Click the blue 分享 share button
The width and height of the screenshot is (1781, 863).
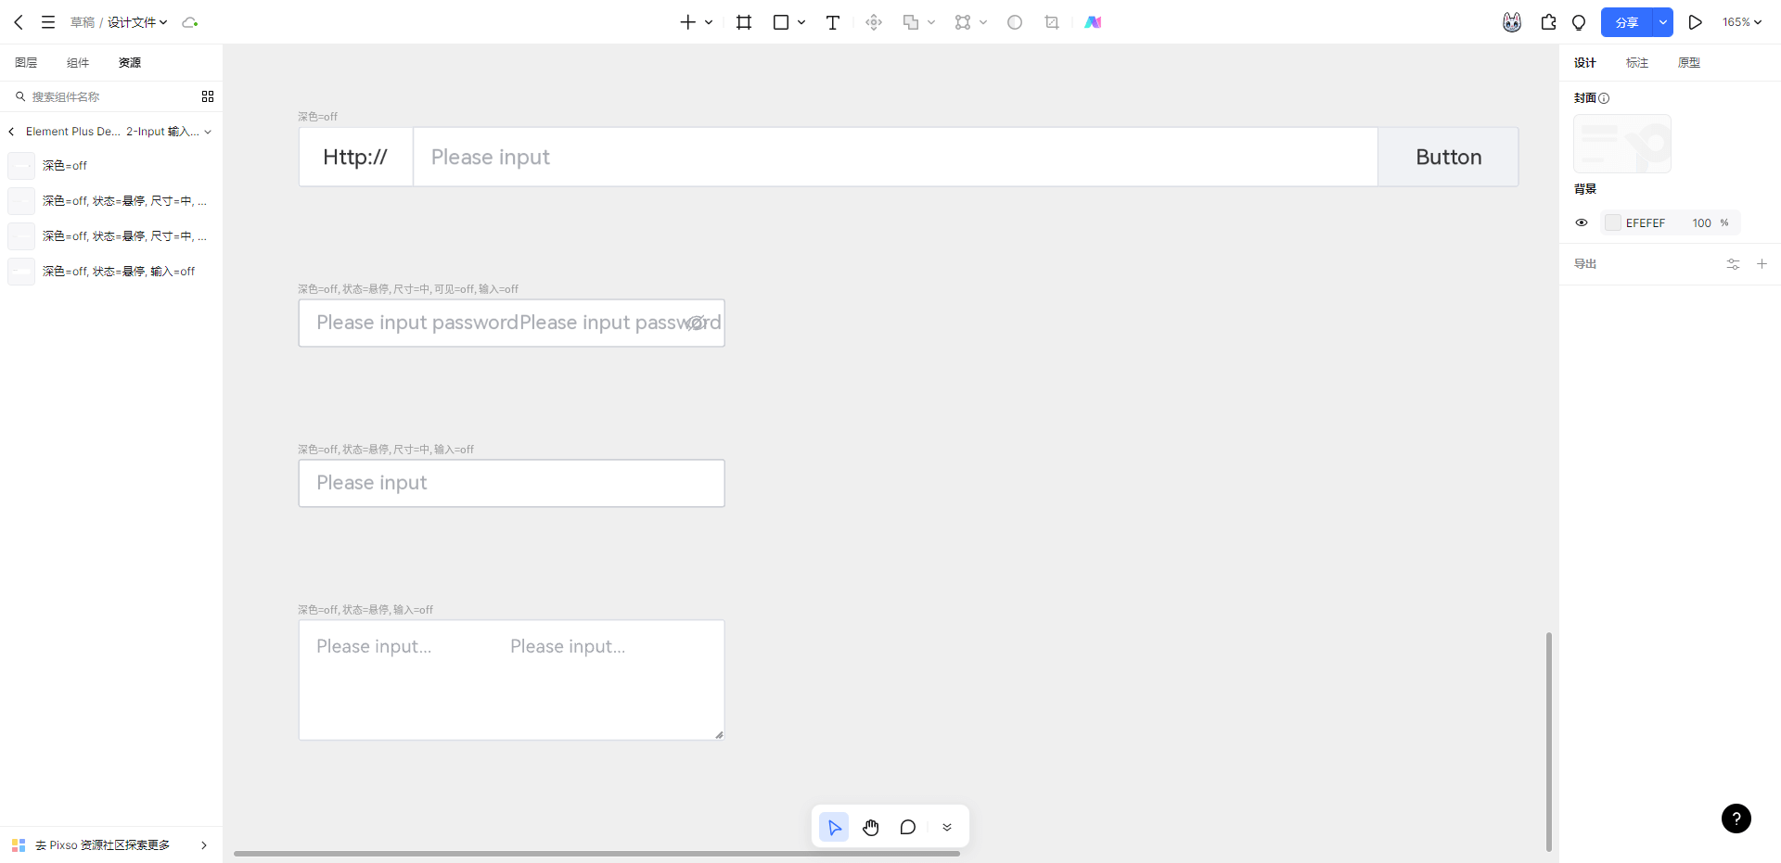tap(1626, 22)
